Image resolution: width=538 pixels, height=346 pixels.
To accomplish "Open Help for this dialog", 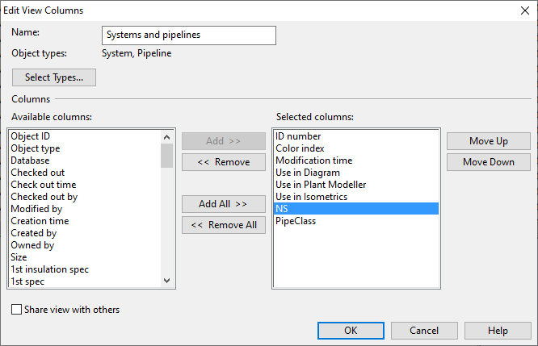I will 498,331.
